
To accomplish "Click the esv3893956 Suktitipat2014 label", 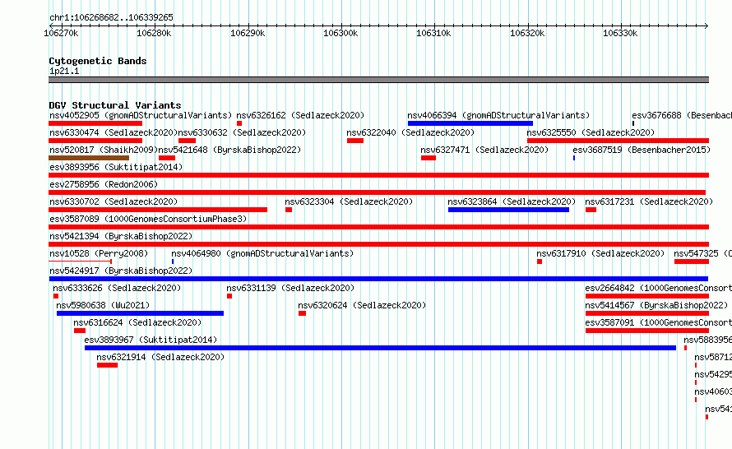I will tap(116, 167).
